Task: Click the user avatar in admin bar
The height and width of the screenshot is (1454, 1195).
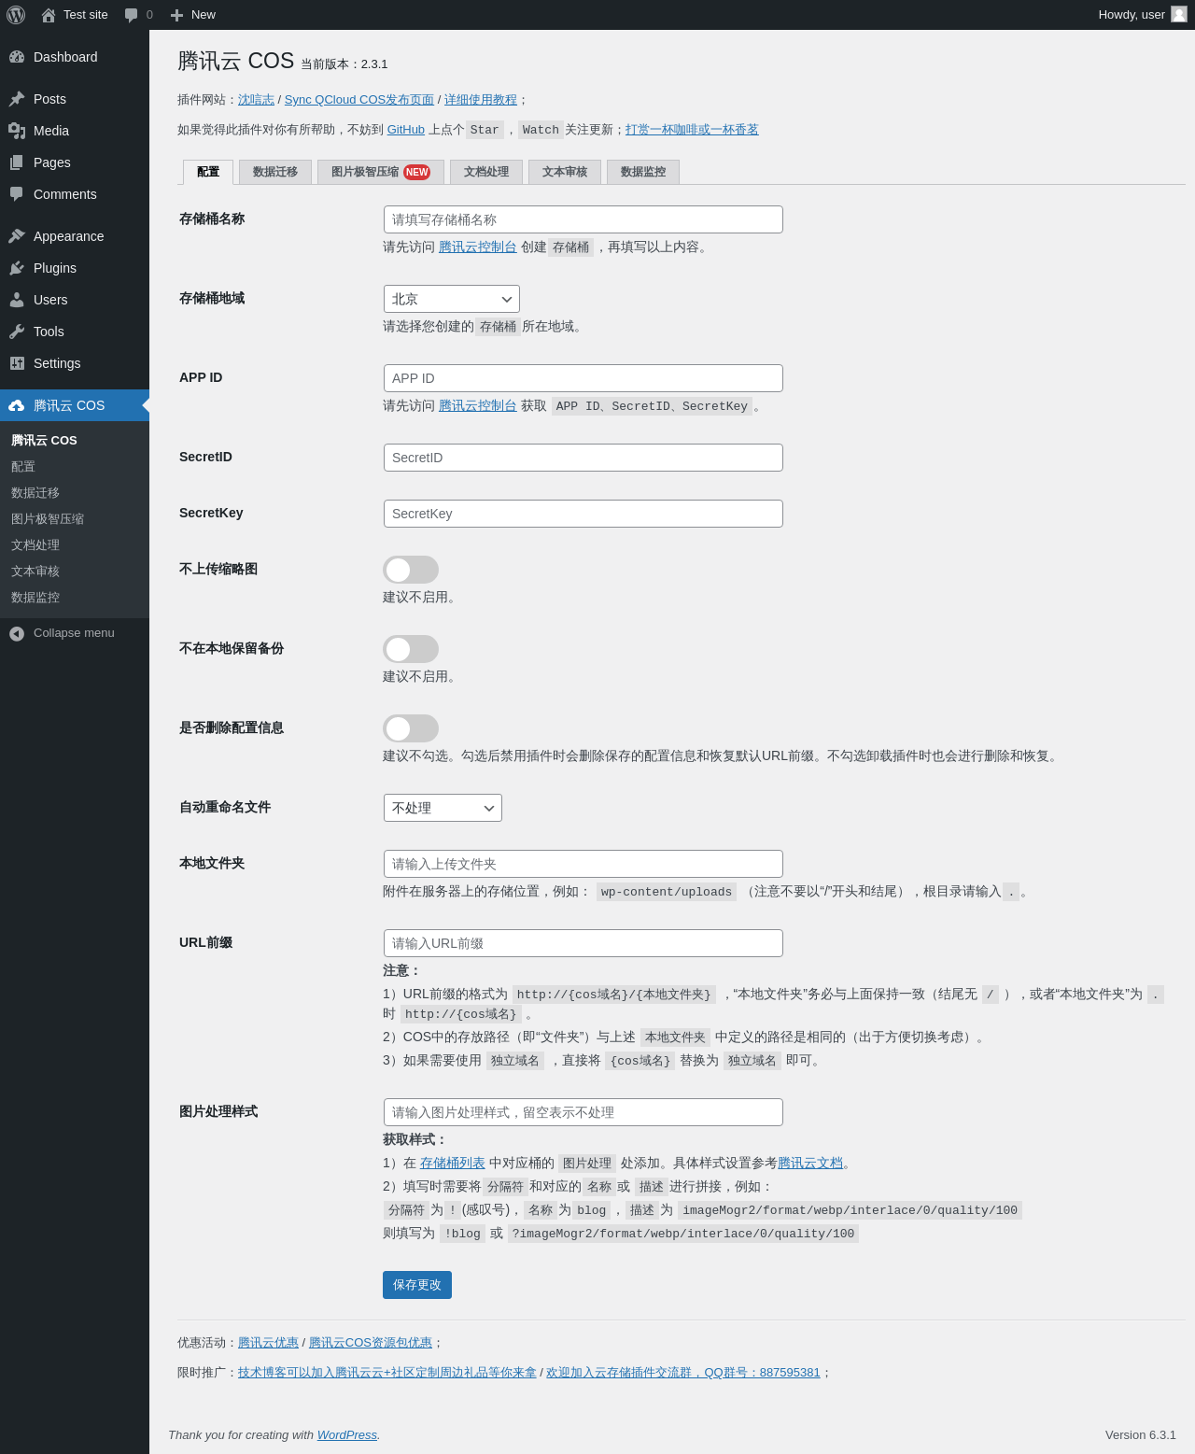Action: pyautogui.click(x=1179, y=14)
